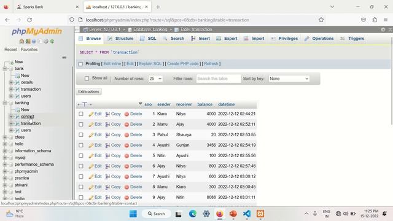Open the SQL tab
The image size is (393, 221).
pyautogui.click(x=148, y=39)
